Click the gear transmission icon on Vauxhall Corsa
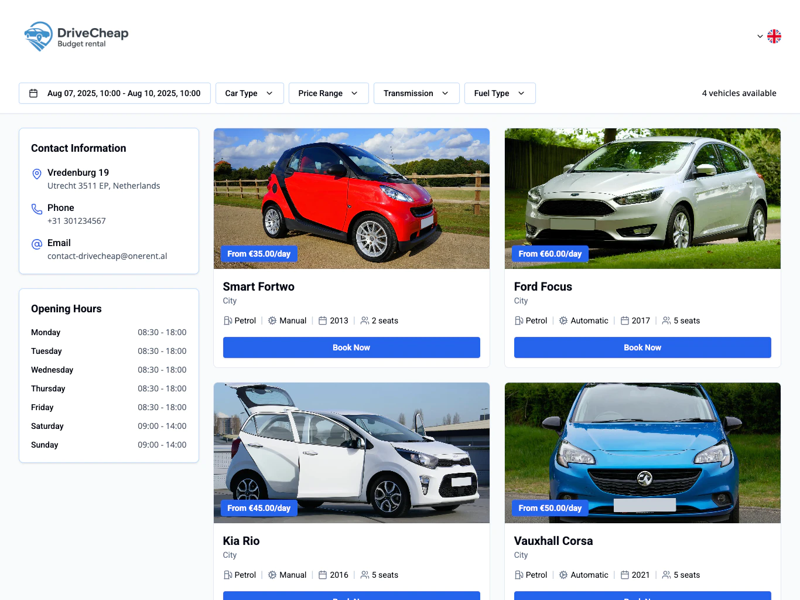Image resolution: width=800 pixels, height=600 pixels. pos(563,575)
